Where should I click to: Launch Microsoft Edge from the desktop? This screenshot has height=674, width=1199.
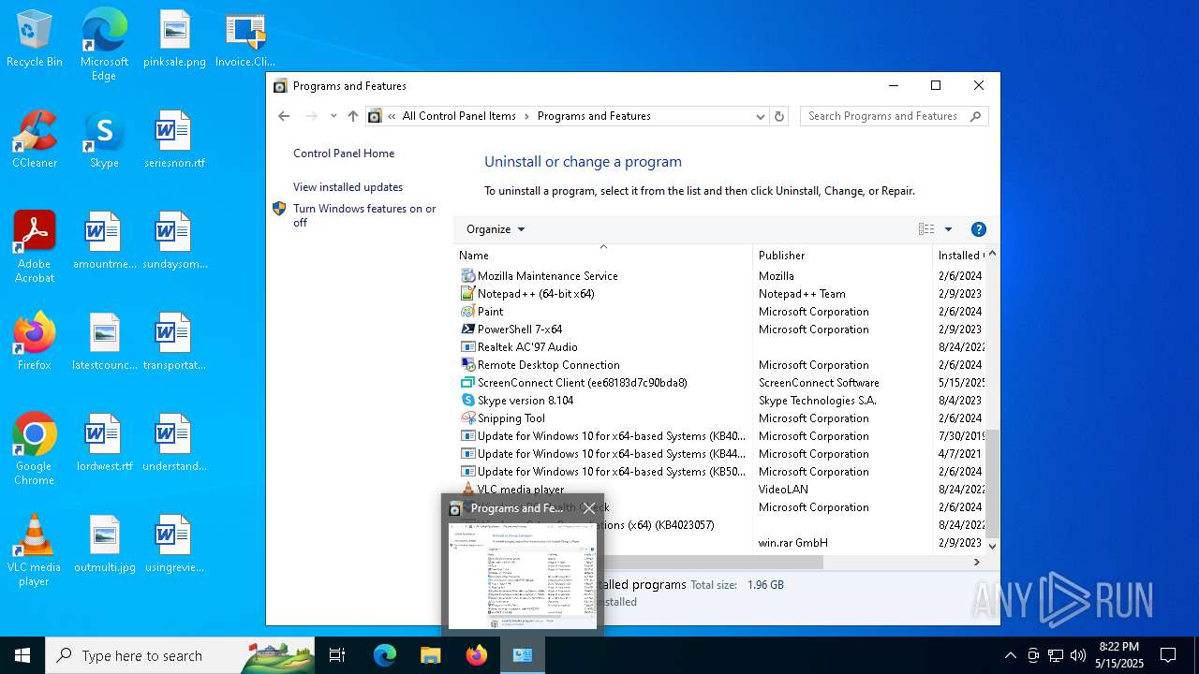(x=104, y=45)
